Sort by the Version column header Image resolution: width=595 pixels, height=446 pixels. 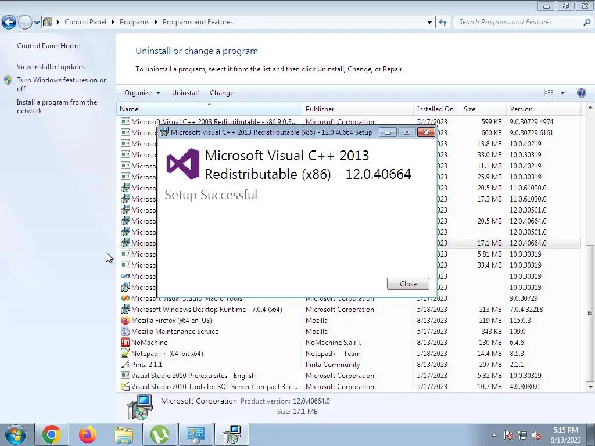pos(543,109)
